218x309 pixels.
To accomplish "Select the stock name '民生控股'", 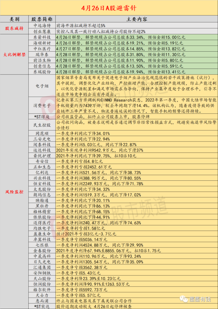I will (42, 125).
